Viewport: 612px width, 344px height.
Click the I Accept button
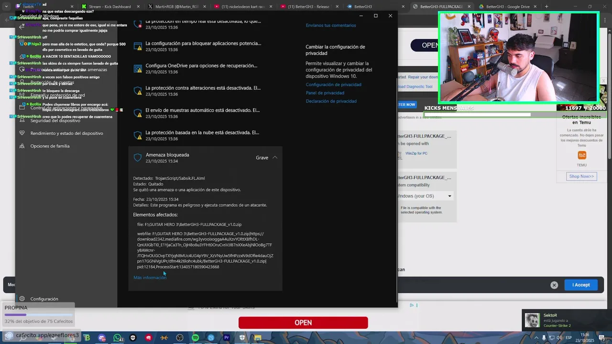[x=581, y=285]
